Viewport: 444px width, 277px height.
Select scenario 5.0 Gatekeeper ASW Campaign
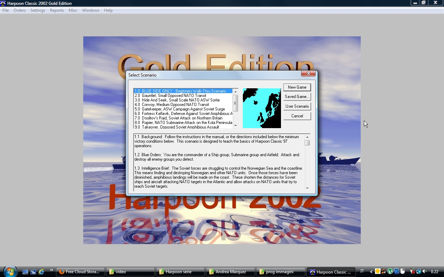tap(183, 109)
